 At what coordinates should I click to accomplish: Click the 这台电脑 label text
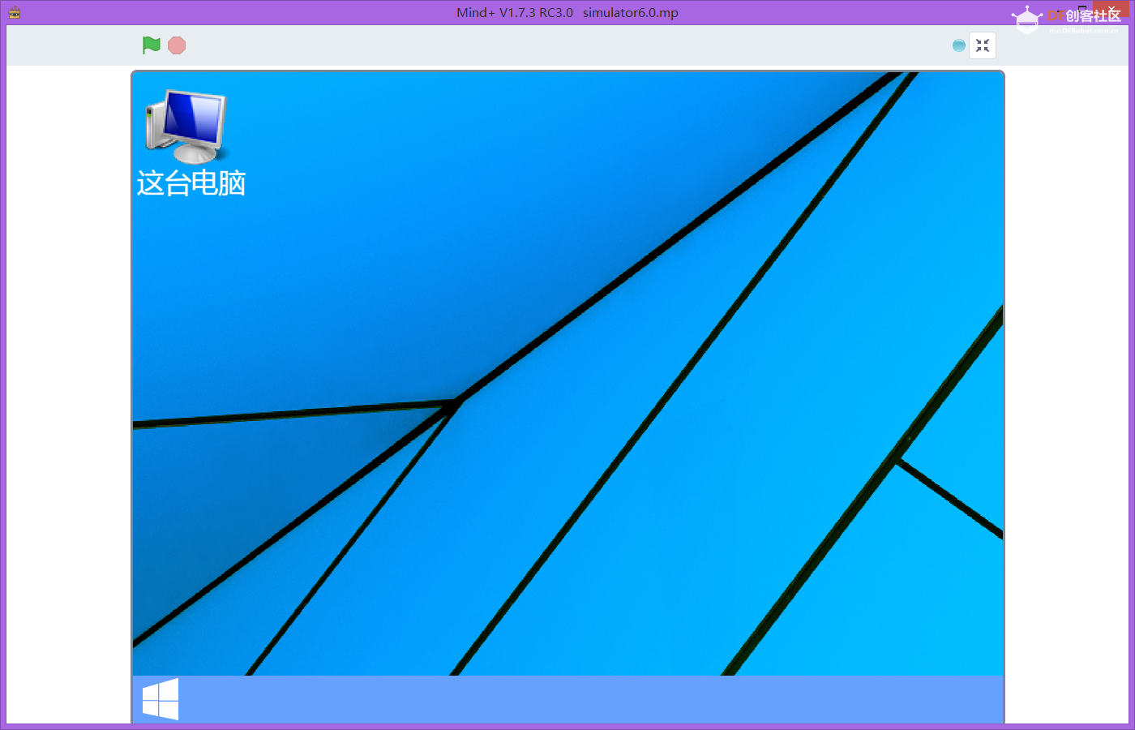click(191, 183)
